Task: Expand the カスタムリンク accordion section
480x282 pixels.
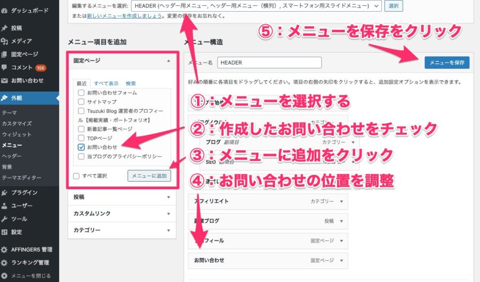Action: click(x=122, y=213)
